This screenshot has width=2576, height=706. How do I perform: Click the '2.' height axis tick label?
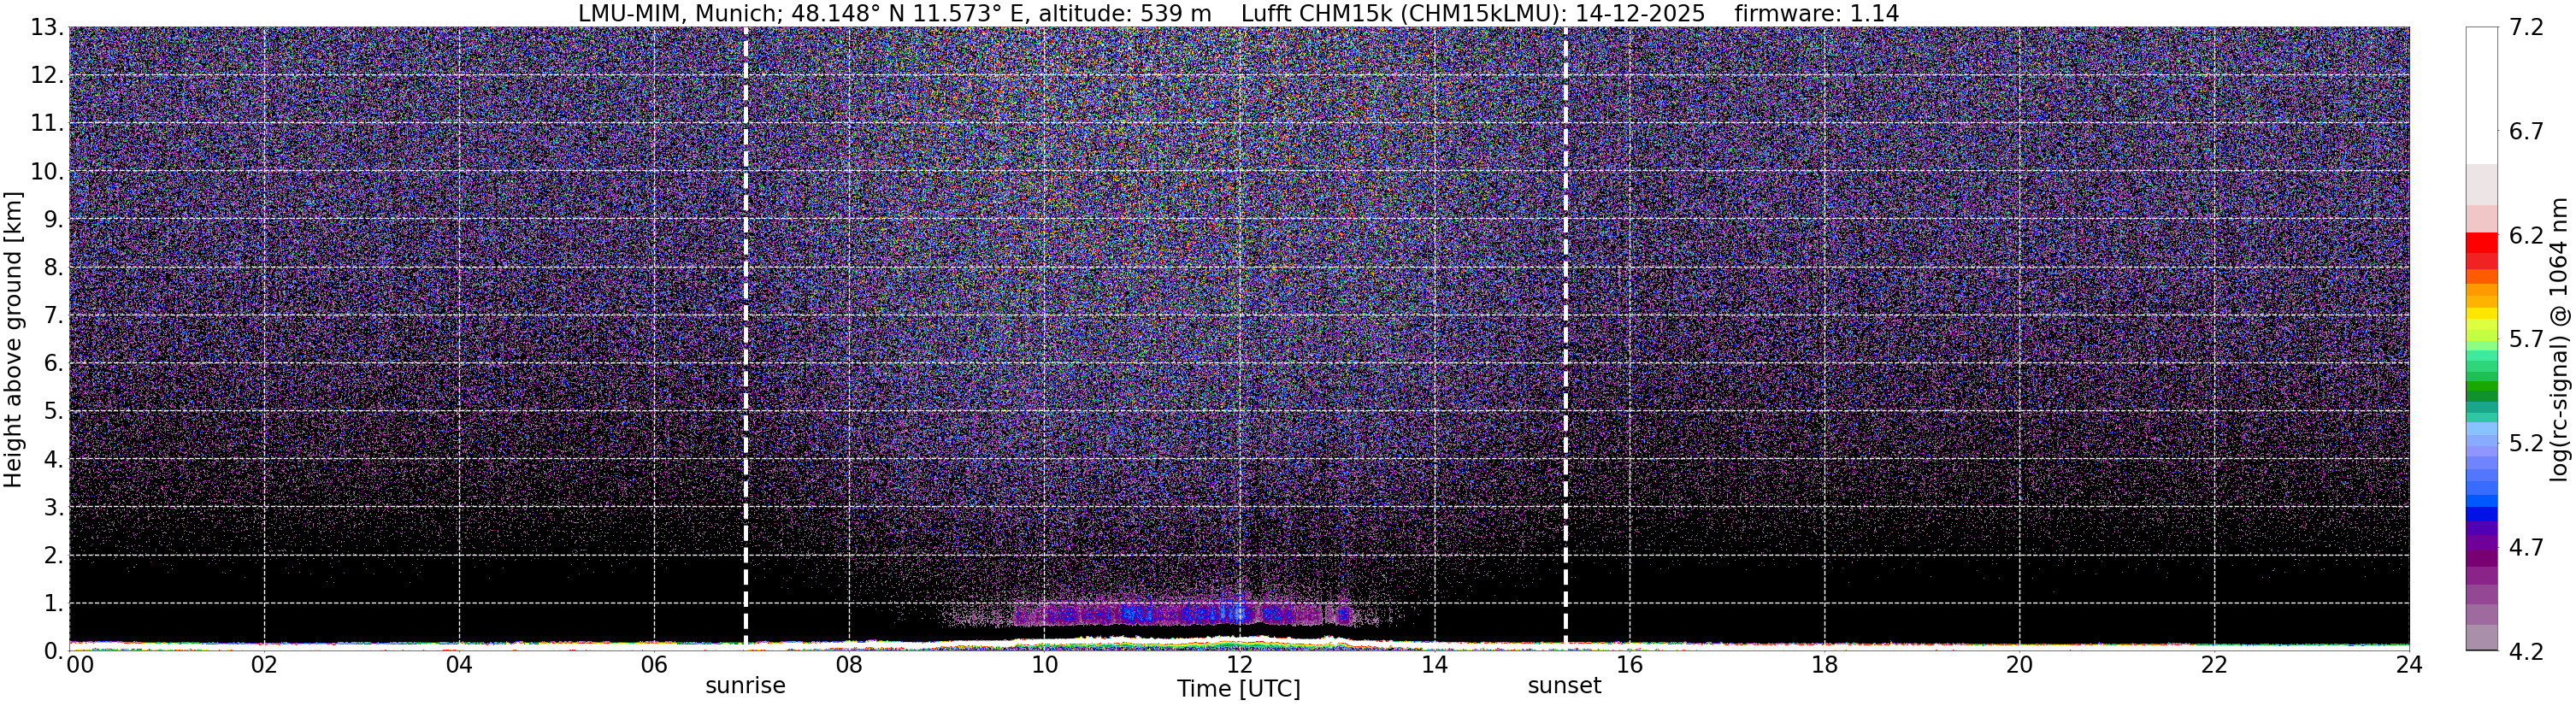click(54, 556)
